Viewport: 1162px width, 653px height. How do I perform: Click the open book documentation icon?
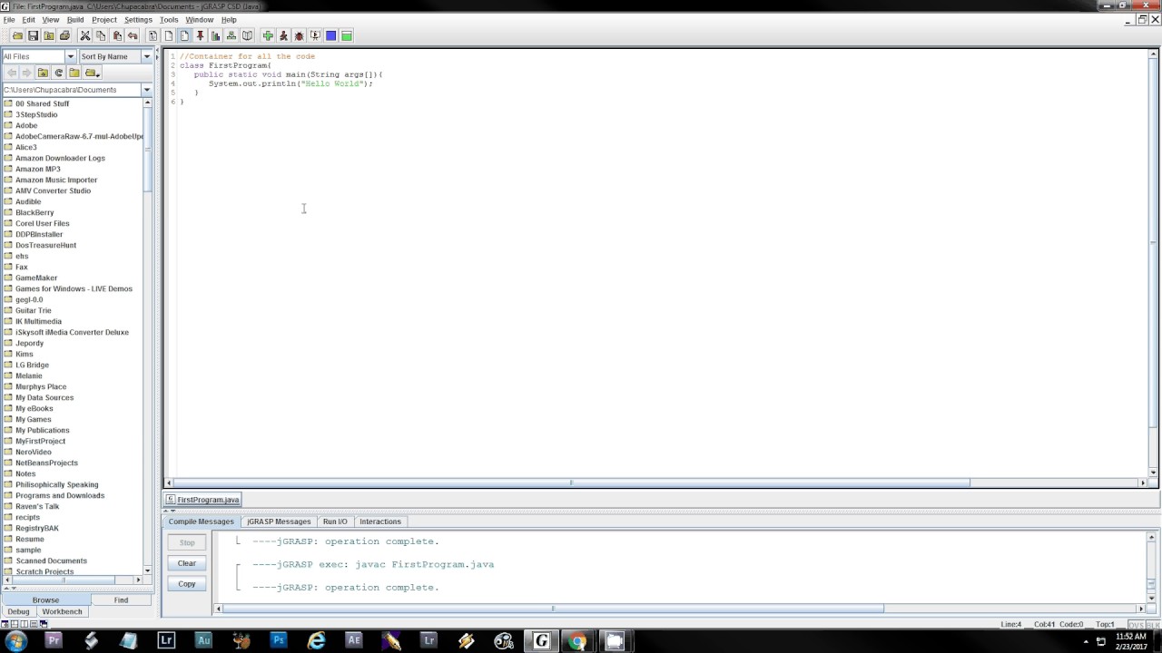tap(247, 35)
